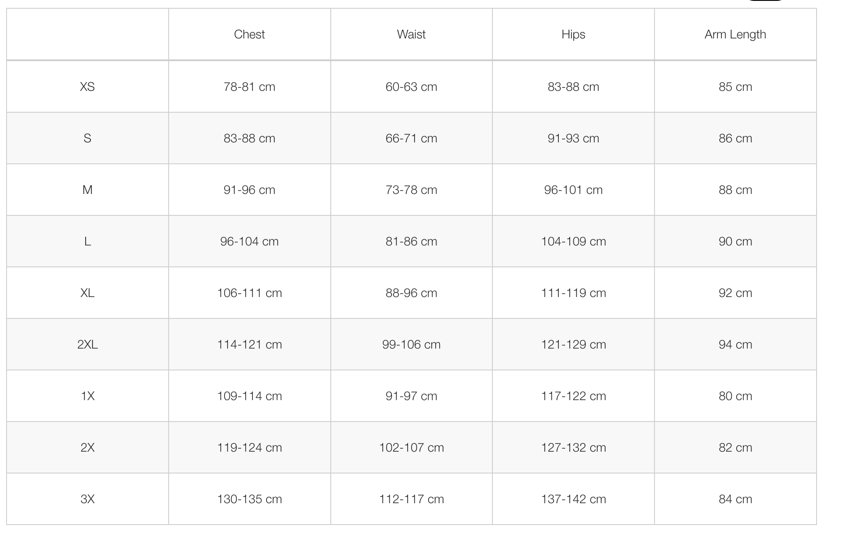845x546 pixels.
Task: Click the 104-109 cm hips cell
Action: (x=573, y=242)
